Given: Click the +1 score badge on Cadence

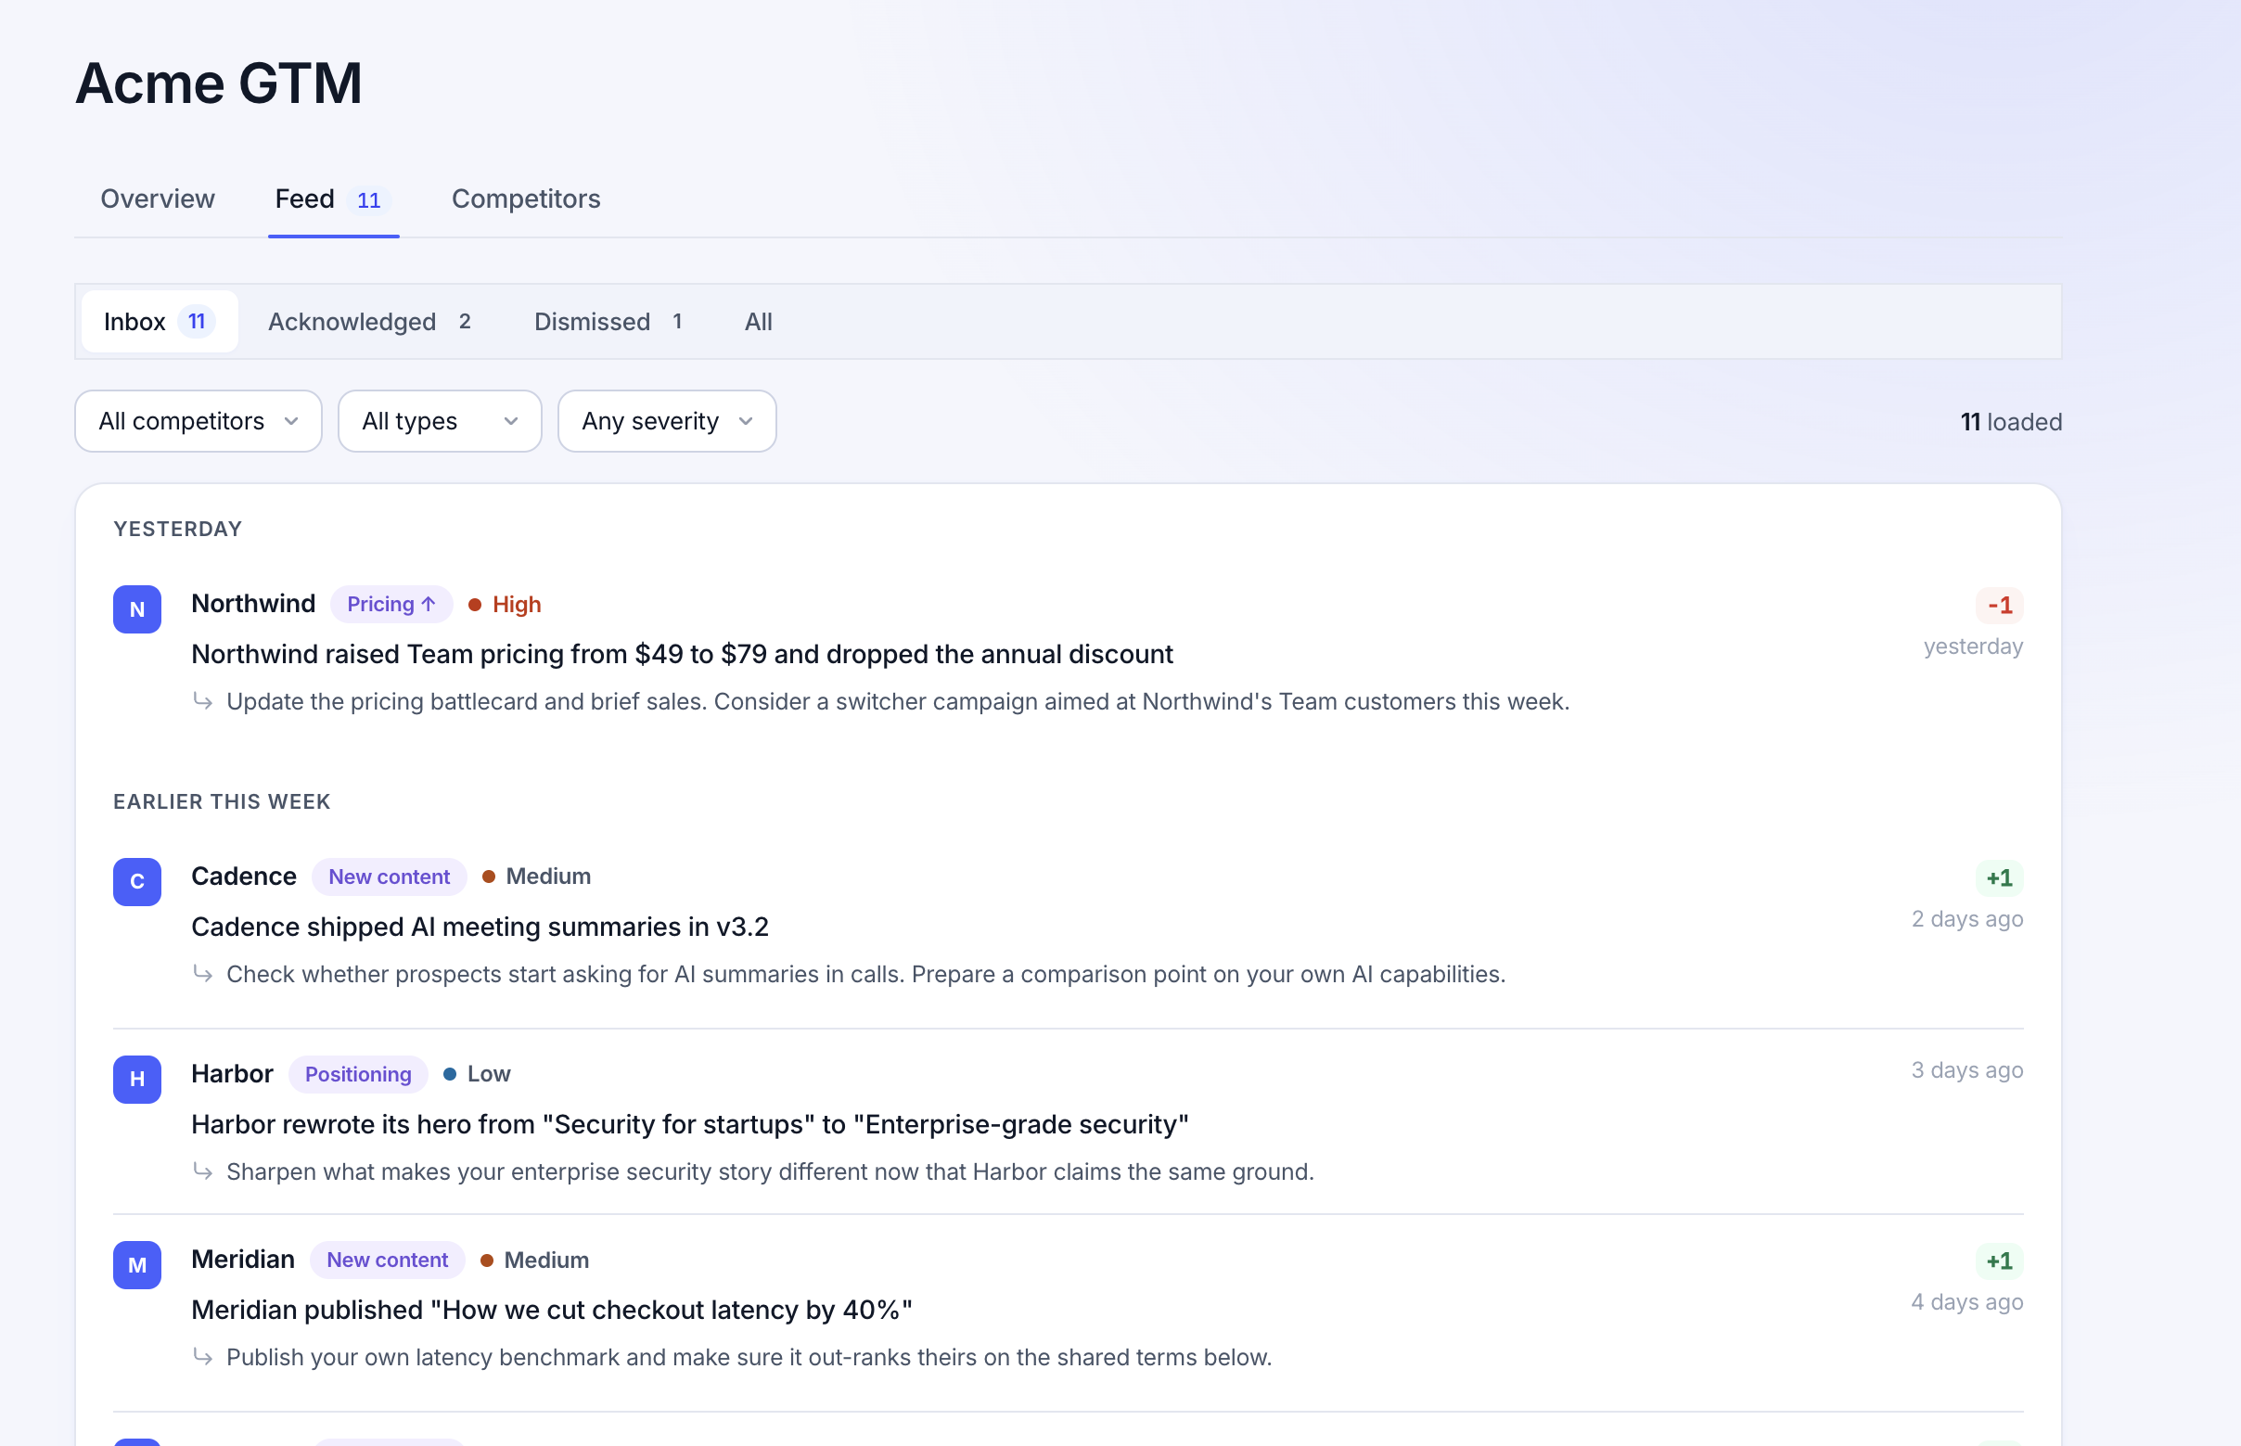Looking at the screenshot, I should click(x=2000, y=878).
